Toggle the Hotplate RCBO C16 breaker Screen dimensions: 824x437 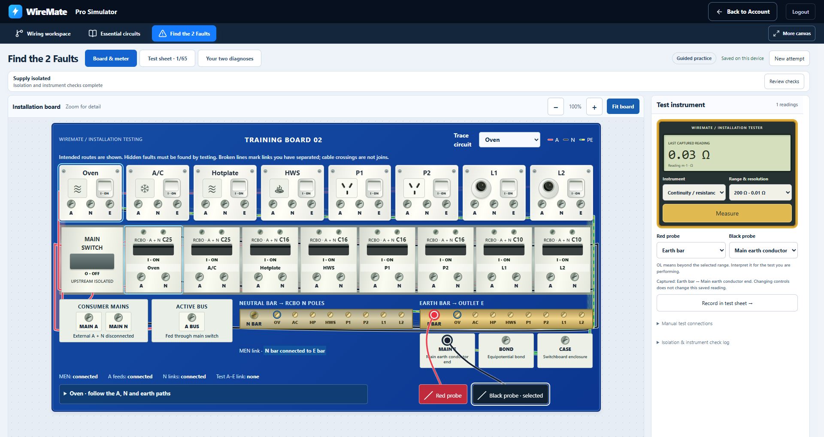[270, 249]
